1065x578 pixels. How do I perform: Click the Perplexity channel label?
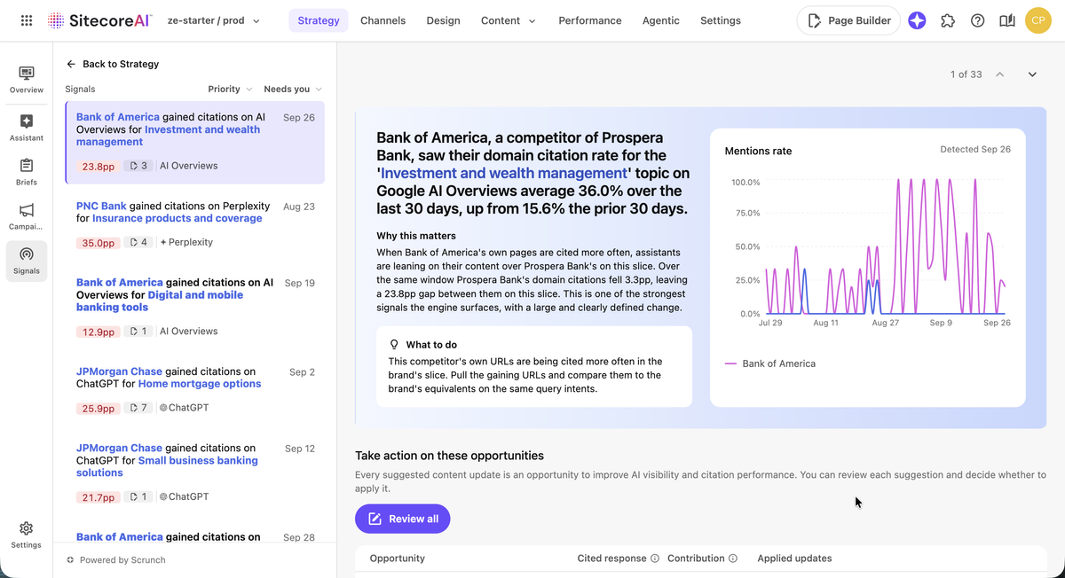tap(186, 242)
